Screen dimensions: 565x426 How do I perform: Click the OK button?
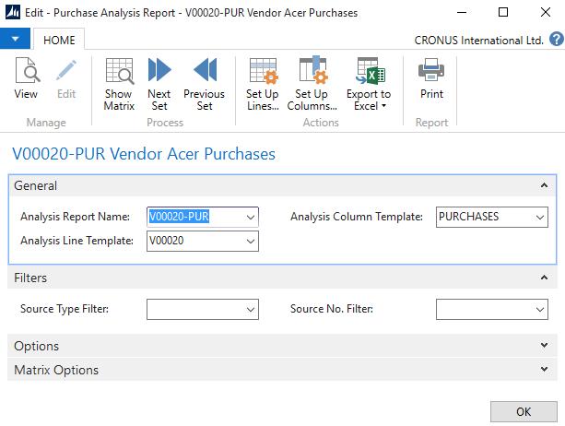click(524, 411)
